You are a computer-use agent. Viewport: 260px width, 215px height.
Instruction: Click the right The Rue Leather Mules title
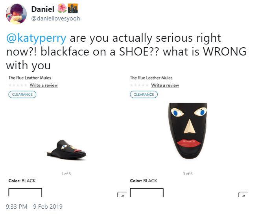[x=151, y=78]
